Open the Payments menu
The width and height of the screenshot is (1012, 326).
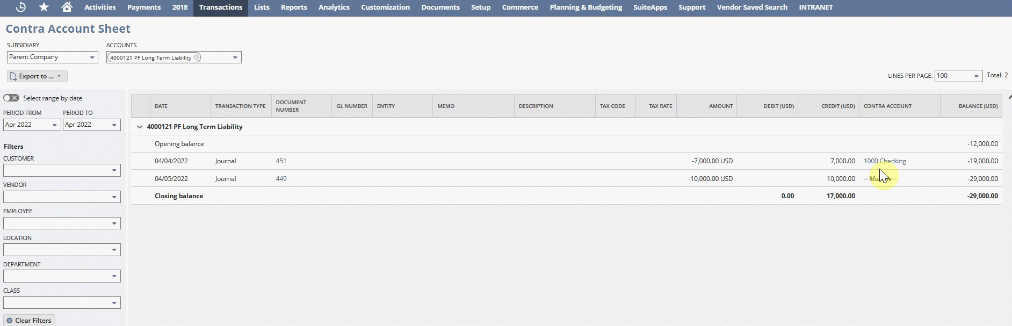click(144, 7)
